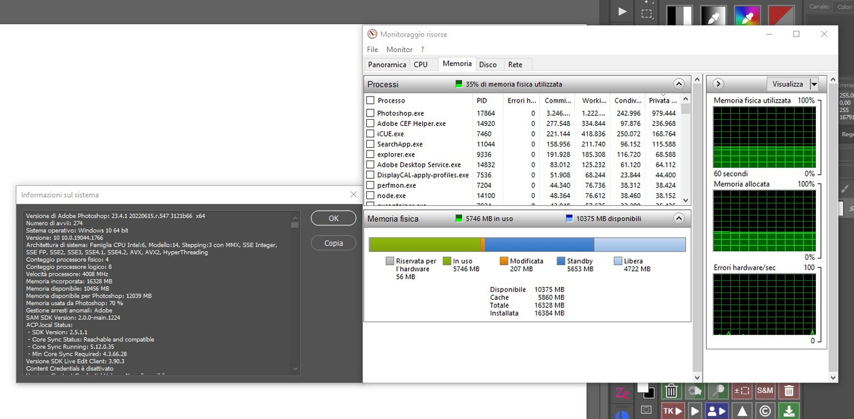The image size is (854, 419).
Task: Switch to the Rete tab
Action: [515, 65]
